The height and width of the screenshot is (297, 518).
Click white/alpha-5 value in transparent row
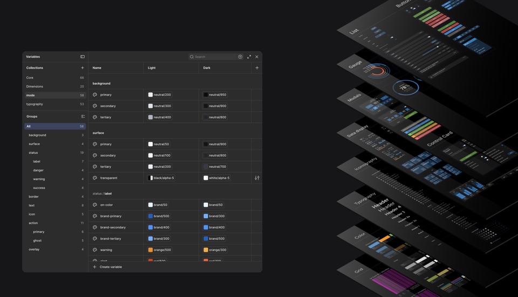pyautogui.click(x=216, y=178)
